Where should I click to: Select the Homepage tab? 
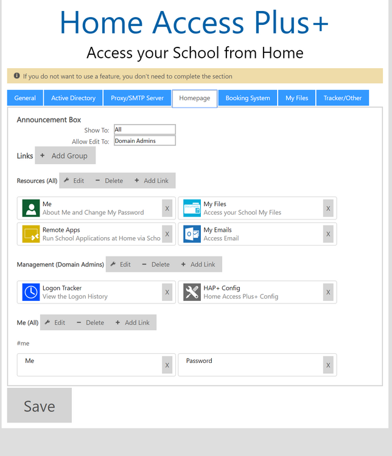pos(195,98)
